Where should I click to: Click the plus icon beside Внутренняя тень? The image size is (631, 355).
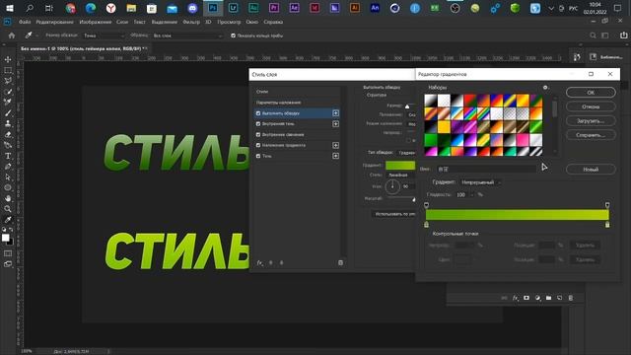coord(335,124)
